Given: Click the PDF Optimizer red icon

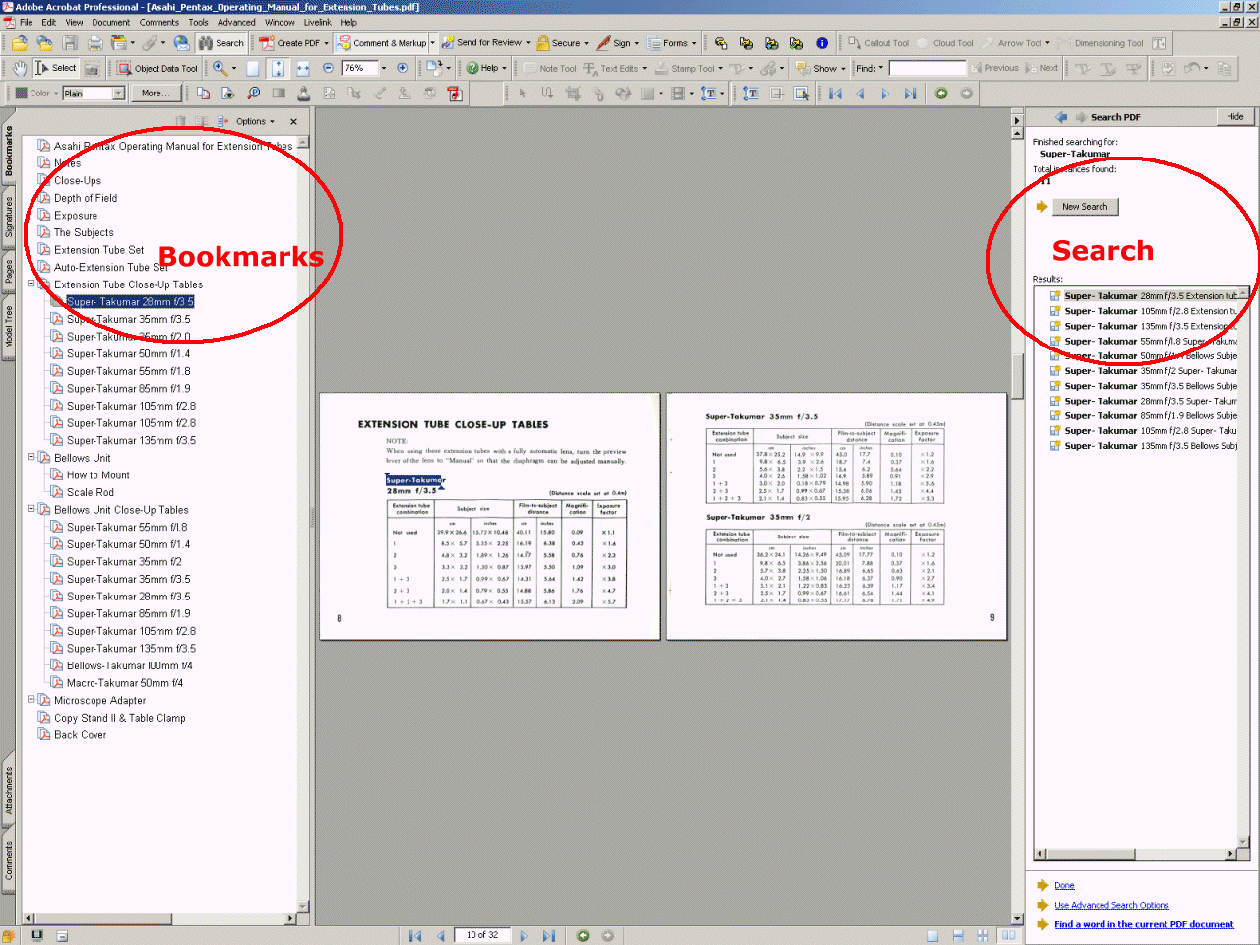Looking at the screenshot, I should [x=455, y=94].
